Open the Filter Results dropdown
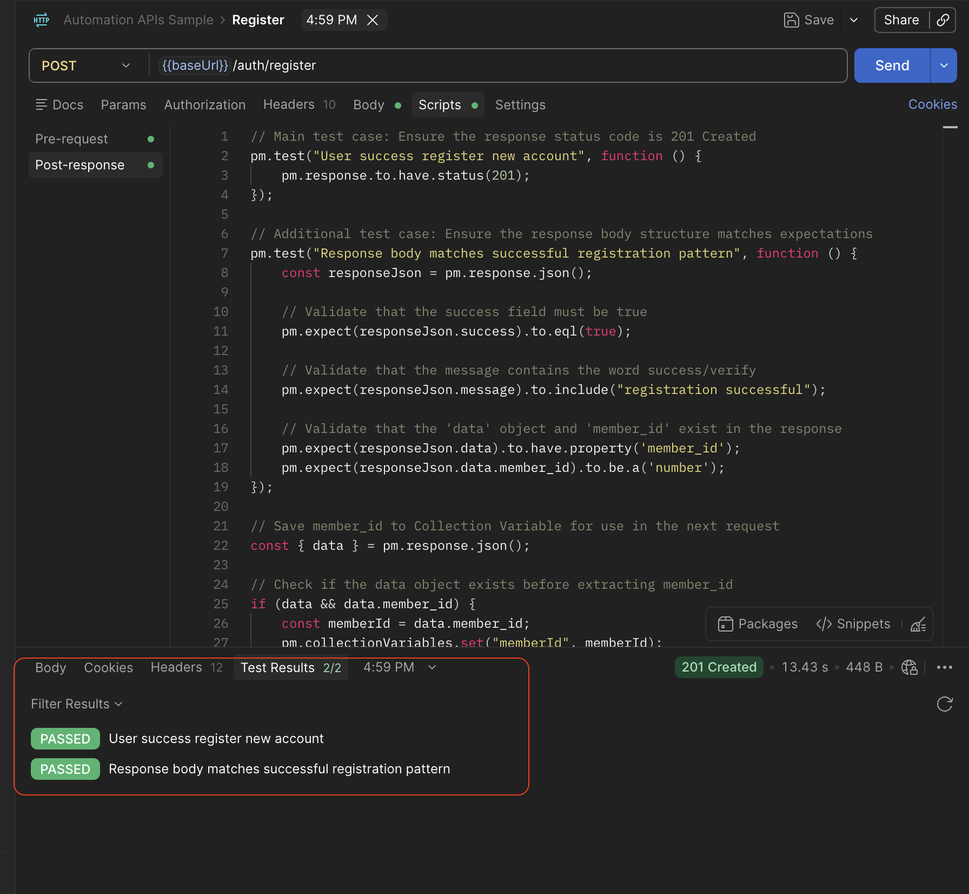The image size is (969, 894). click(x=77, y=704)
